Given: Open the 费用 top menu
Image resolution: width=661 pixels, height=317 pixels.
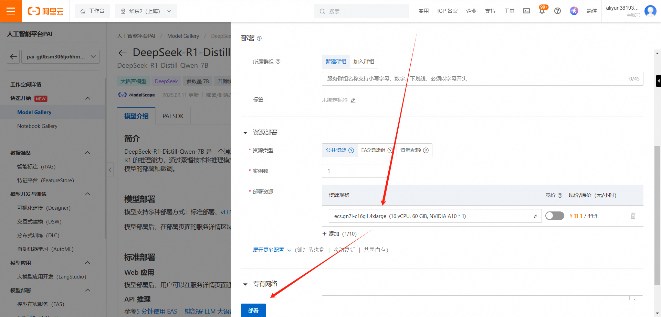Looking at the screenshot, I should click(x=423, y=11).
